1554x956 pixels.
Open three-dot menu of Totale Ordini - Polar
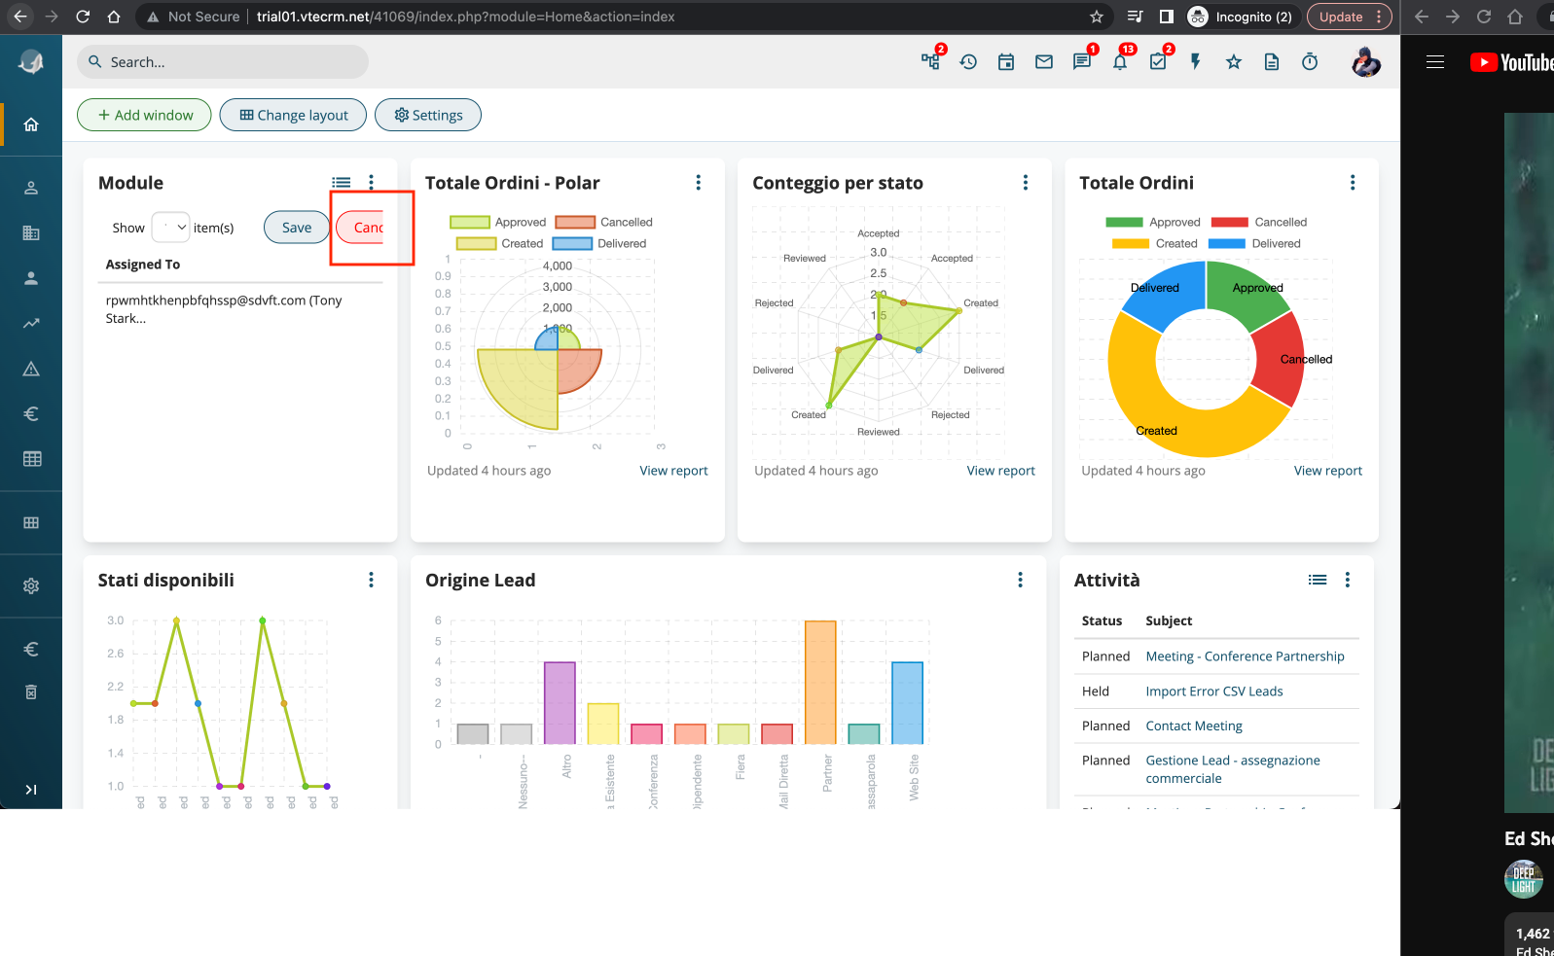[698, 183]
